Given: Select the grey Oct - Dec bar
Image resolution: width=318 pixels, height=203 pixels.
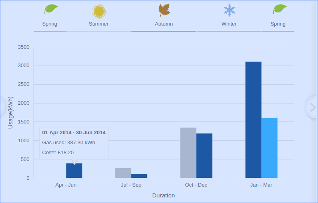Looking at the screenshot, I should (x=188, y=153).
